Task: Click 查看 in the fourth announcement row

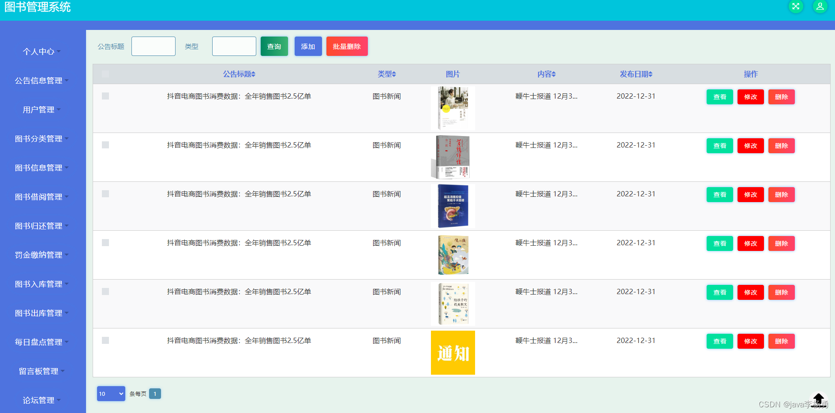Action: click(x=720, y=243)
